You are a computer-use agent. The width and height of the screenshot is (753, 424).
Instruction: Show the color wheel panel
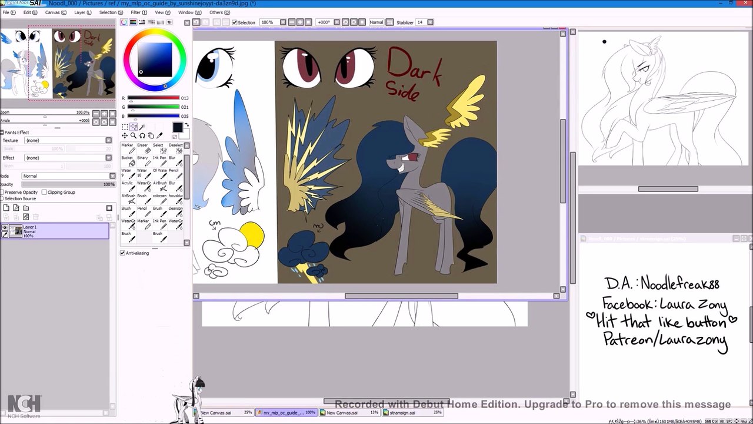pyautogui.click(x=124, y=22)
